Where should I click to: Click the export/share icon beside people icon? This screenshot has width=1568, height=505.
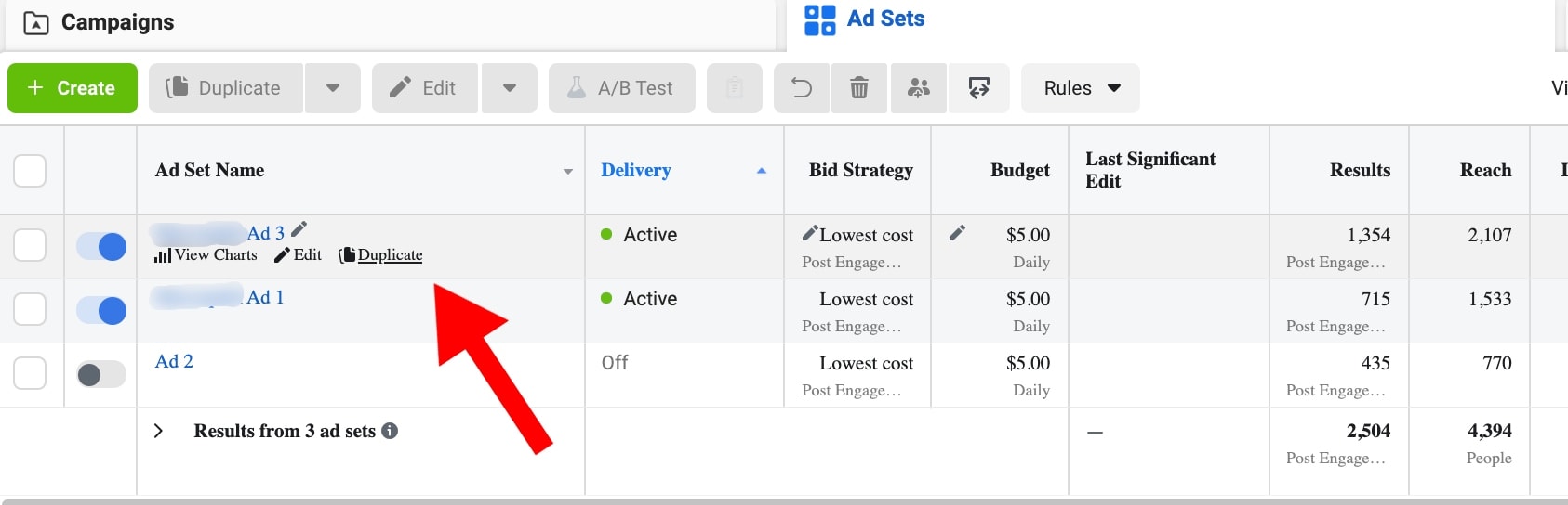point(978,88)
